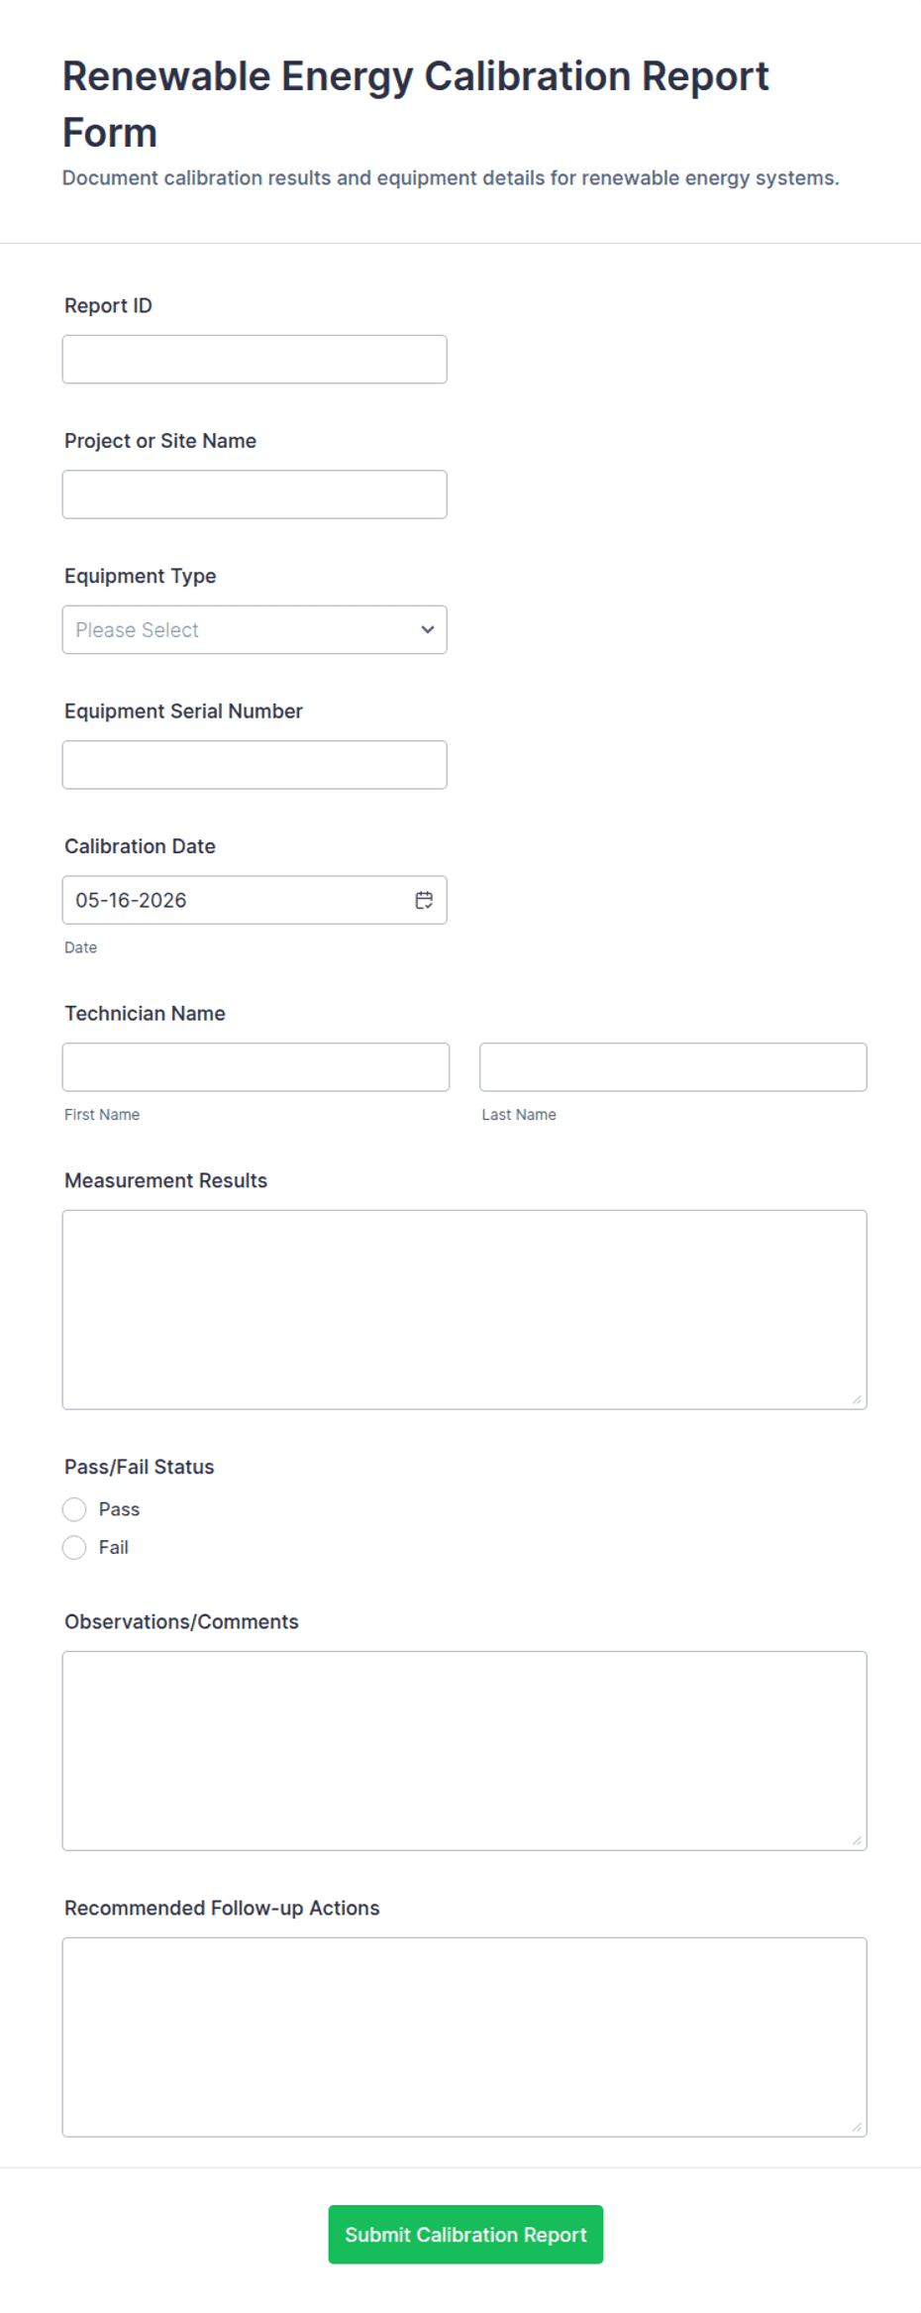This screenshot has height=2313, width=921.
Task: Click inside the Measurement Results text area
Action: [x=464, y=1309]
